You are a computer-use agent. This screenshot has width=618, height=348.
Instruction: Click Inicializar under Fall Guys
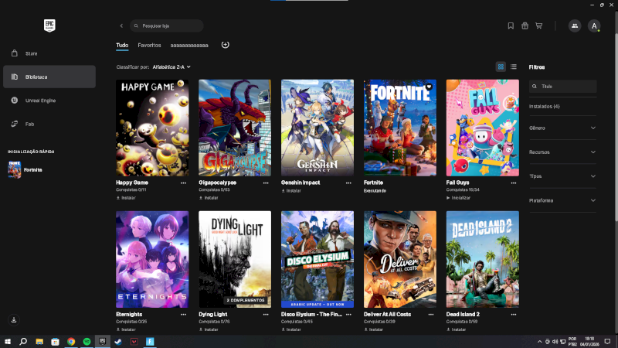click(459, 197)
